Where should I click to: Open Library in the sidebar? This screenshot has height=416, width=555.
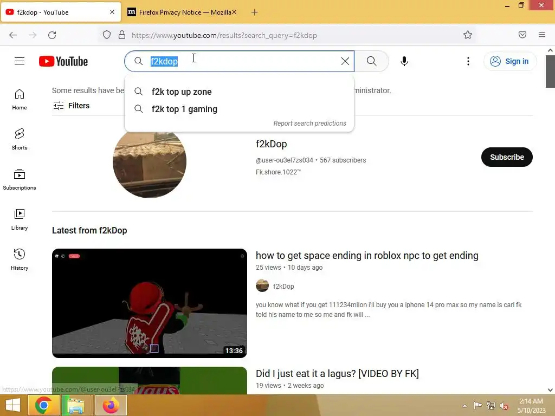click(x=20, y=220)
